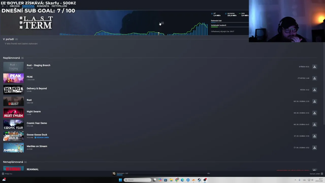The height and width of the screenshot is (183, 325).
Task: Click the REANIMAL unscheduled entry title
Action: pos(32,169)
